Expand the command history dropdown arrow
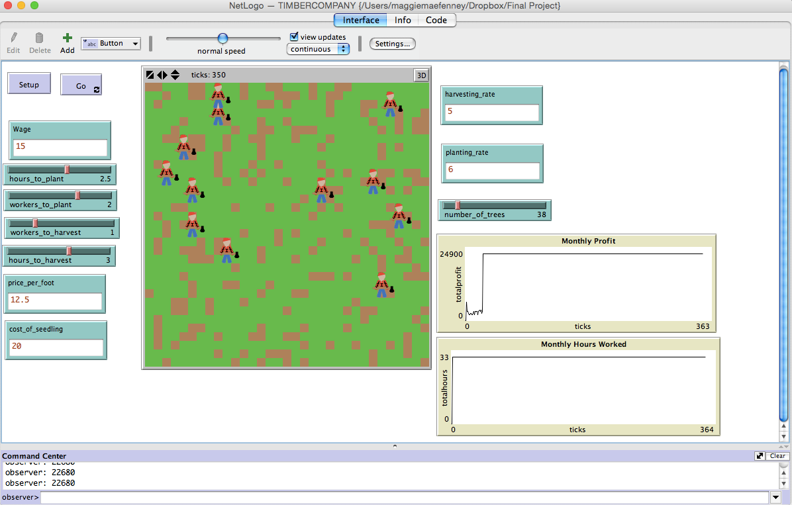Viewport: 792px width, 505px height. [775, 497]
